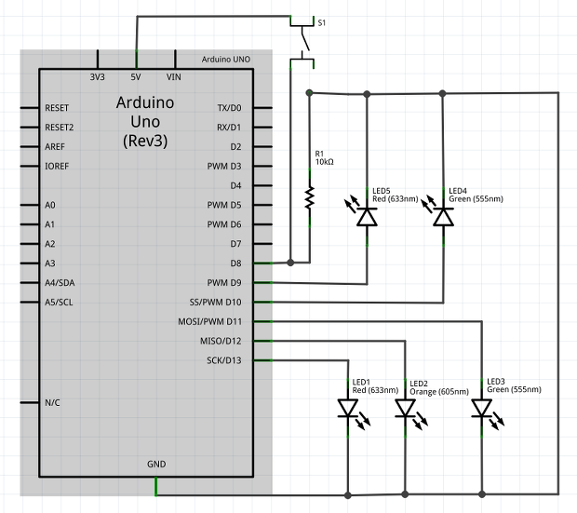Click the N/C pin label
Viewport: 577px width, 513px height.
click(x=52, y=403)
